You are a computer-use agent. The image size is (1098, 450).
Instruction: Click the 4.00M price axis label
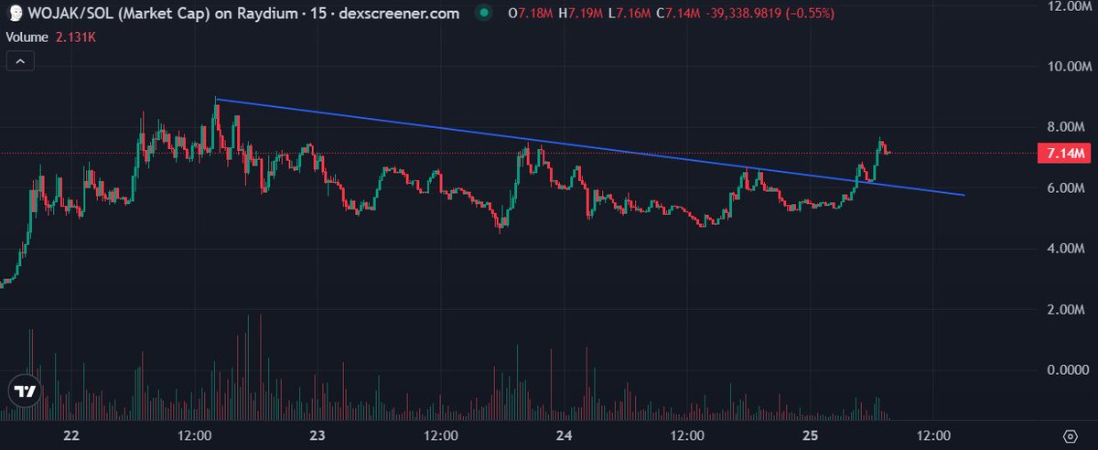(1065, 249)
